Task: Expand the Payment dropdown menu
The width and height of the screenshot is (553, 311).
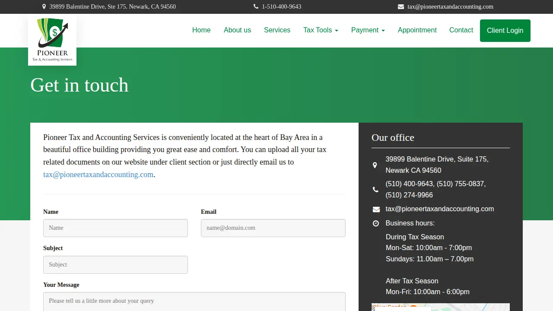Action: [x=368, y=30]
